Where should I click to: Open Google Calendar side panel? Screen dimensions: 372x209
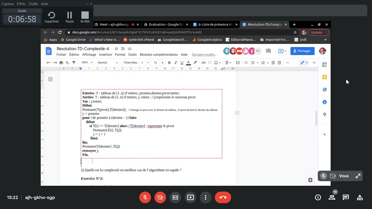pos(325,65)
